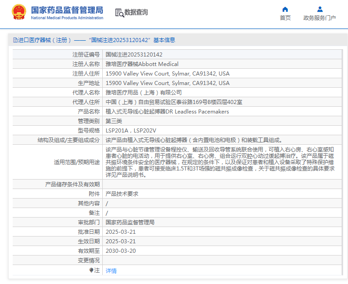Screen dimensions: 348x284
Task: Click the agent name 雅培医疗用品（上海）有限公司
Action: click(x=143, y=92)
